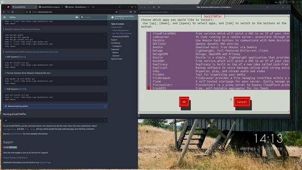Toggle the Deluge app checkbox

click(149, 51)
